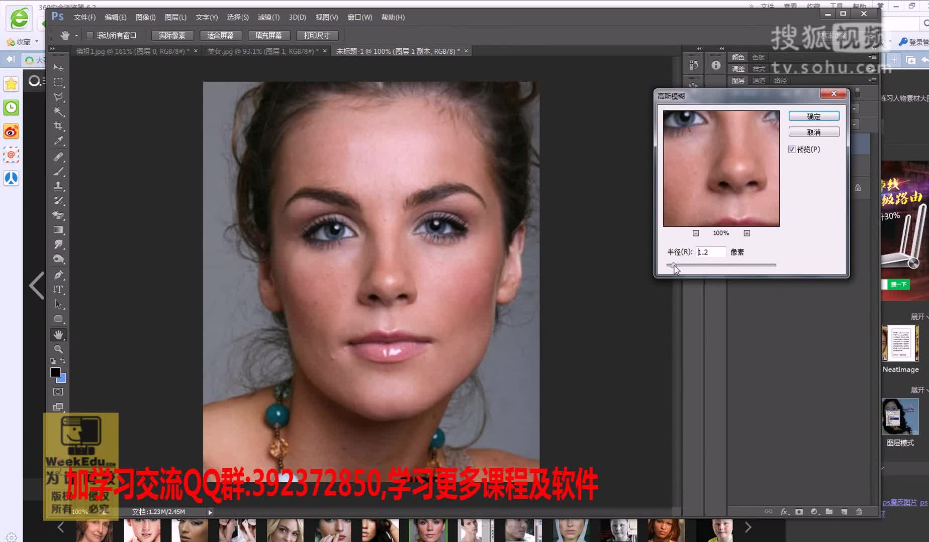Image resolution: width=929 pixels, height=542 pixels.
Task: Select the History Brush tool
Action: (x=58, y=201)
